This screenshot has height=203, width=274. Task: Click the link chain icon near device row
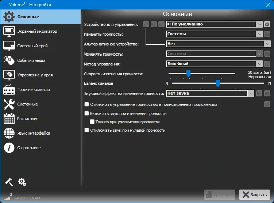pos(146,24)
